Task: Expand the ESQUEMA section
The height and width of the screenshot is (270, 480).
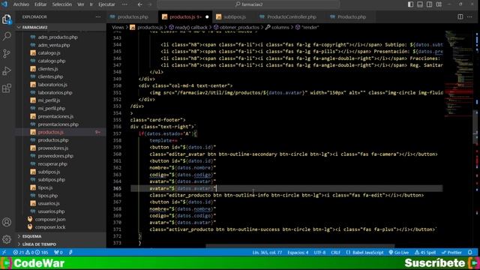Action: [61, 236]
